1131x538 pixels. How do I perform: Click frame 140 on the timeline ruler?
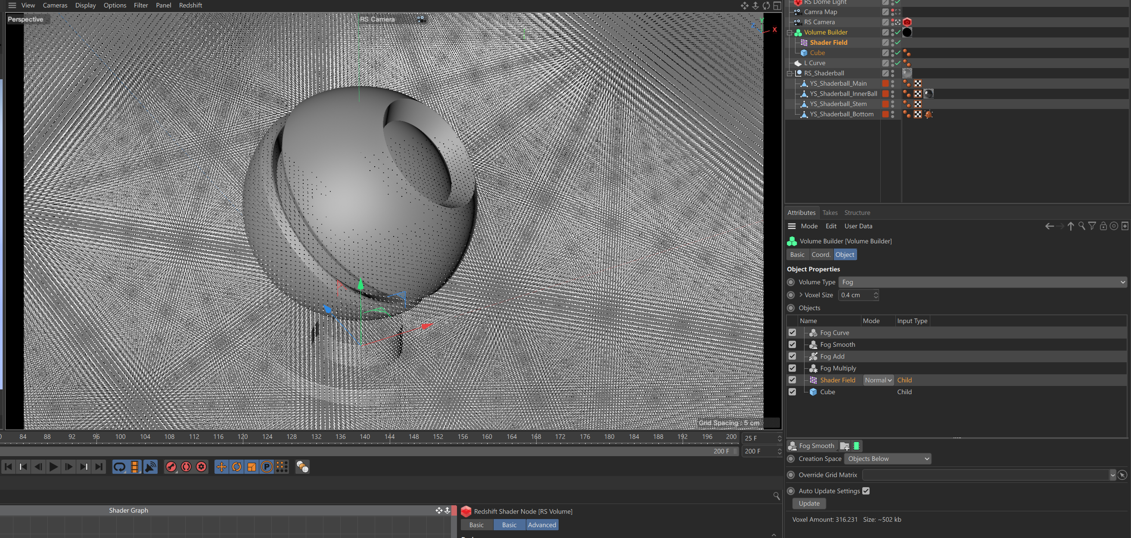point(364,436)
